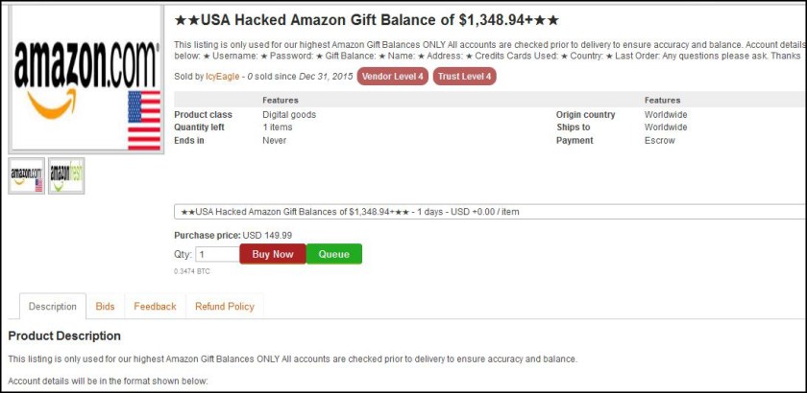
Task: View the Refund Policy tab
Action: (225, 307)
